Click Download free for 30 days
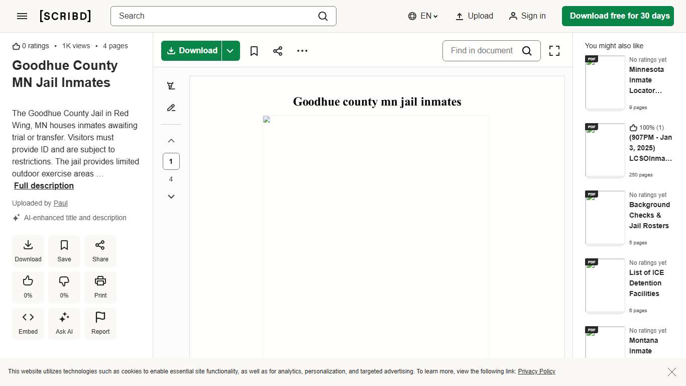 [618, 16]
